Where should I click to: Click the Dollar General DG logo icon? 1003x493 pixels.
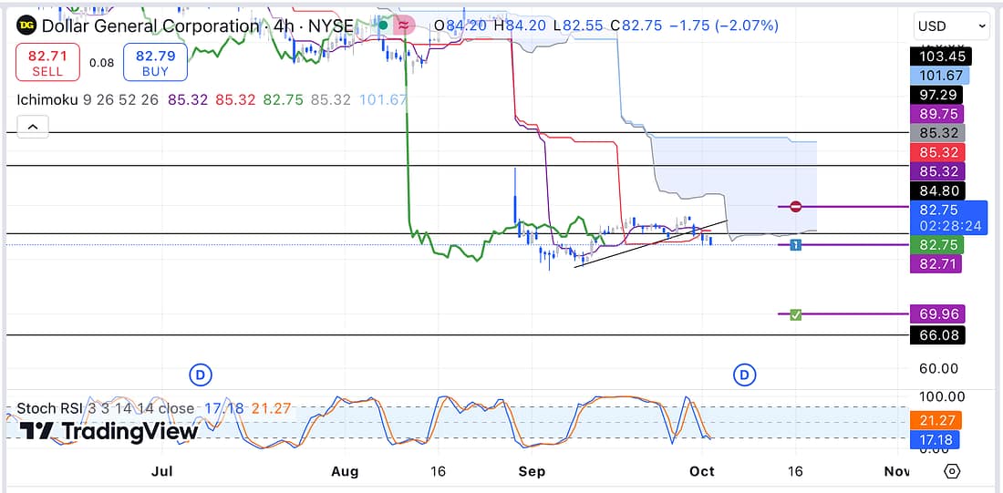tap(27, 26)
